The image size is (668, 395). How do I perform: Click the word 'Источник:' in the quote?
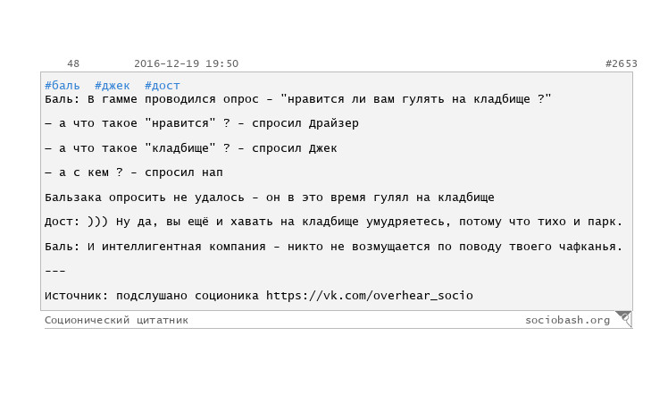(77, 296)
